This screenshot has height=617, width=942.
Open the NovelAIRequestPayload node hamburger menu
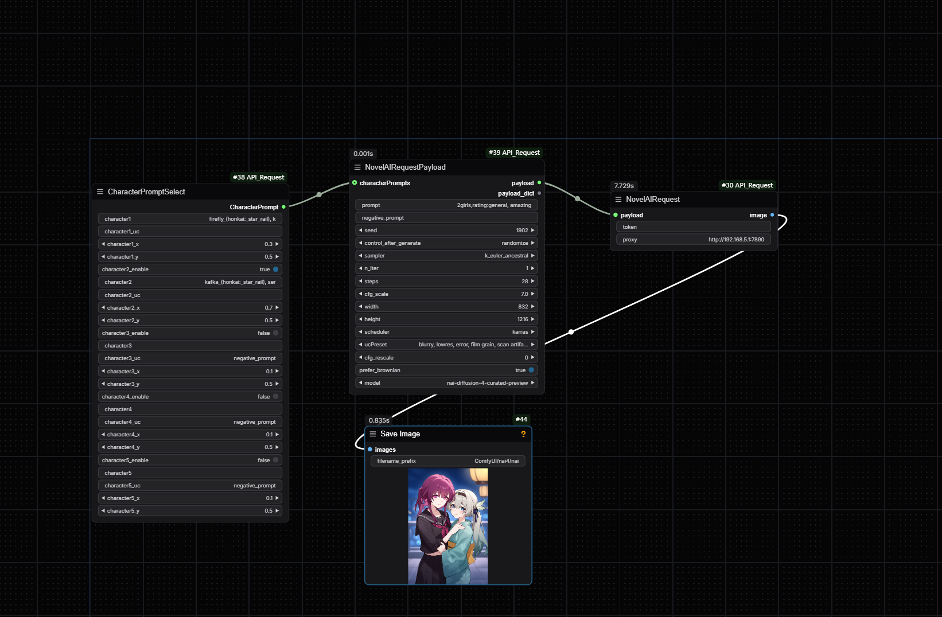(x=357, y=167)
